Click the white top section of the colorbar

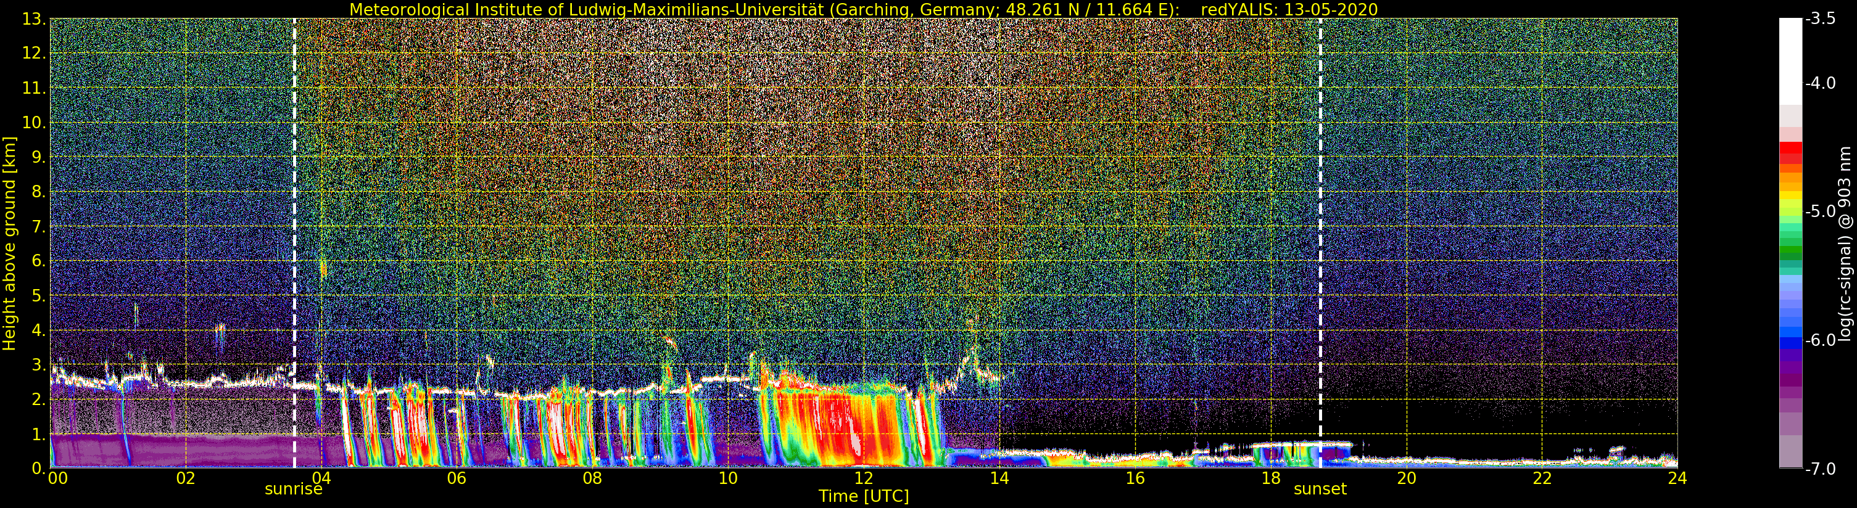click(1790, 61)
